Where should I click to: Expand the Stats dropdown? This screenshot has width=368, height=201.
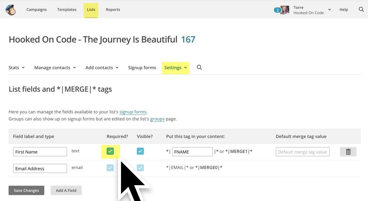pos(17,68)
